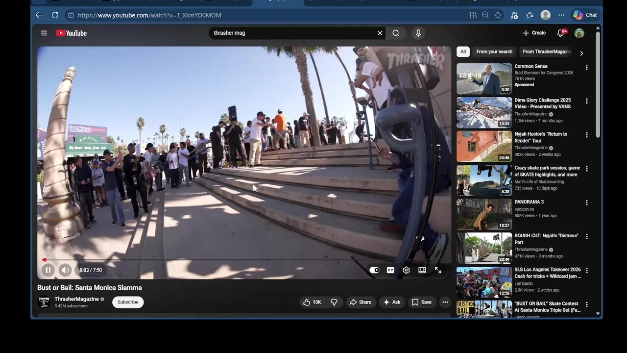The height and width of the screenshot is (353, 627).
Task: Open video player settings gear
Action: [406, 270]
